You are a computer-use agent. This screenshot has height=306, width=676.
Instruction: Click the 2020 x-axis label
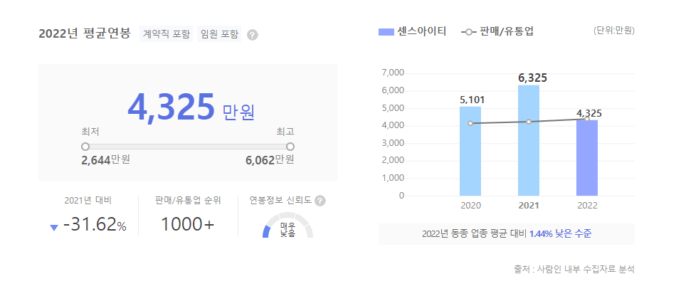[x=470, y=206]
